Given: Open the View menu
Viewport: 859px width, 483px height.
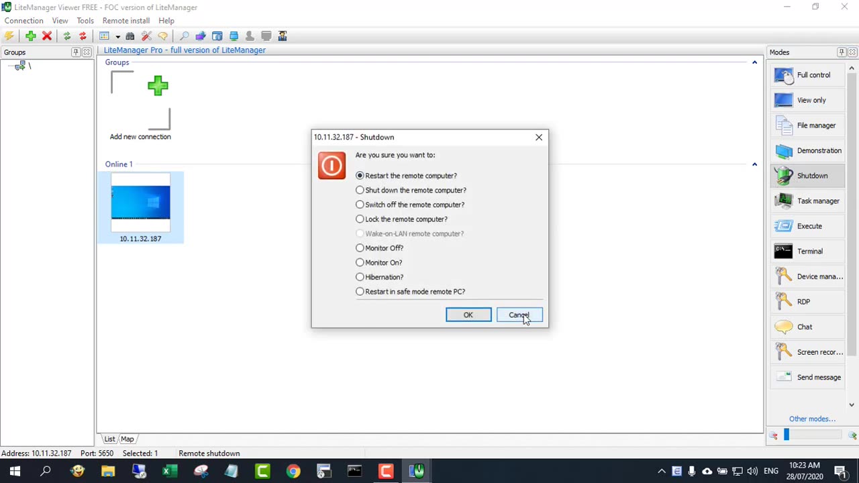Looking at the screenshot, I should coord(60,21).
